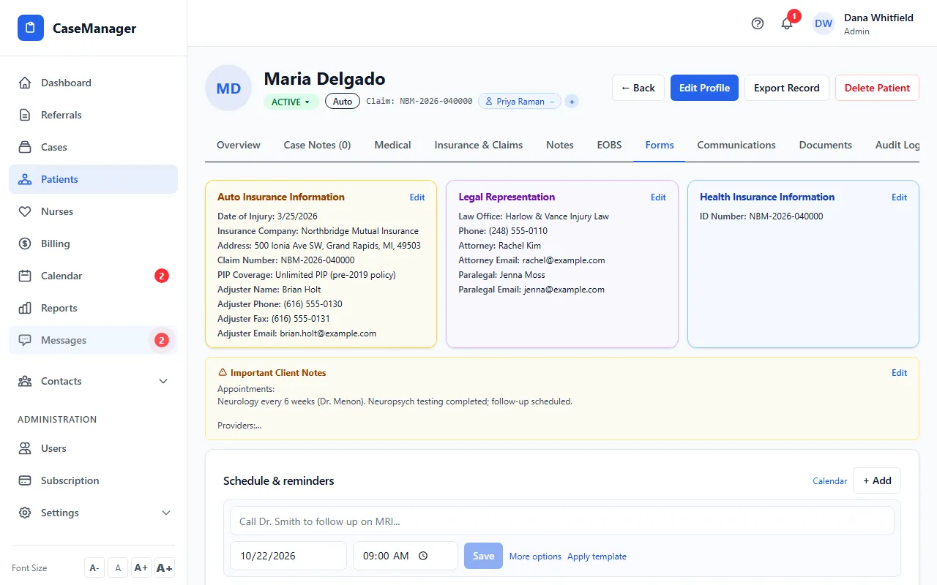Remove the Priya Raman assignee chip
Viewport: 937px width, 585px height.
click(553, 102)
